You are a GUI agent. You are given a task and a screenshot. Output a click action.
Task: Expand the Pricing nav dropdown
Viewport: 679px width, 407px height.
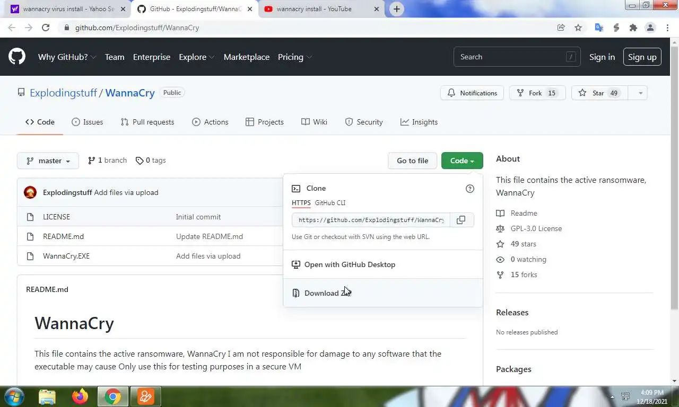point(295,57)
